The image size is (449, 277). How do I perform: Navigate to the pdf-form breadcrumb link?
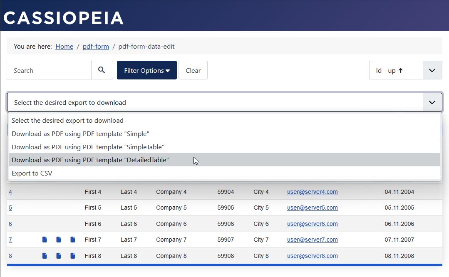pos(96,46)
